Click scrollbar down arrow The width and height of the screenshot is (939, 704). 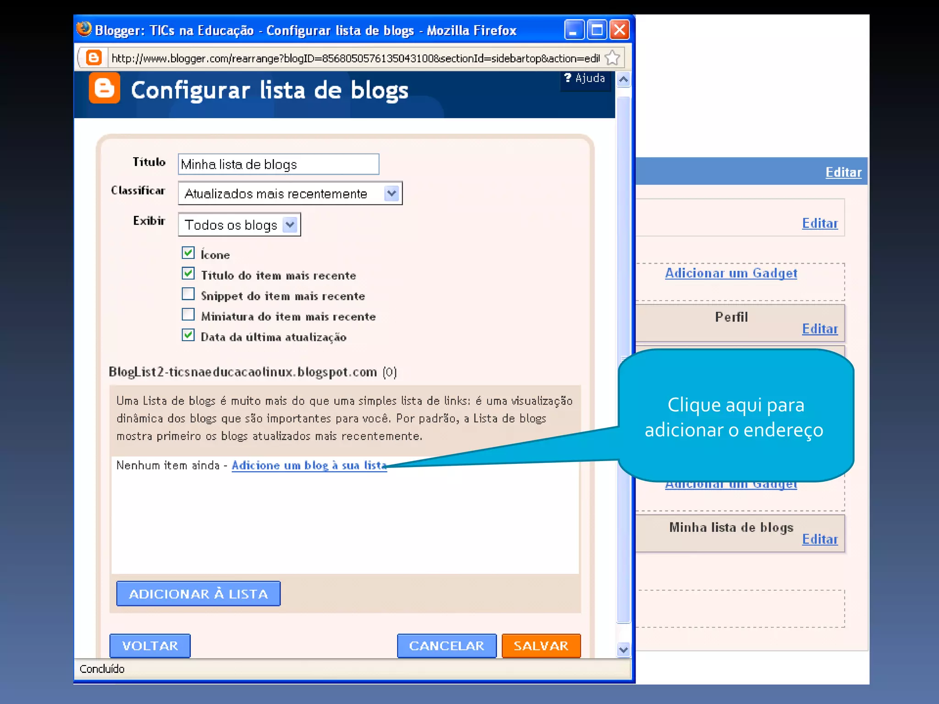(x=624, y=649)
